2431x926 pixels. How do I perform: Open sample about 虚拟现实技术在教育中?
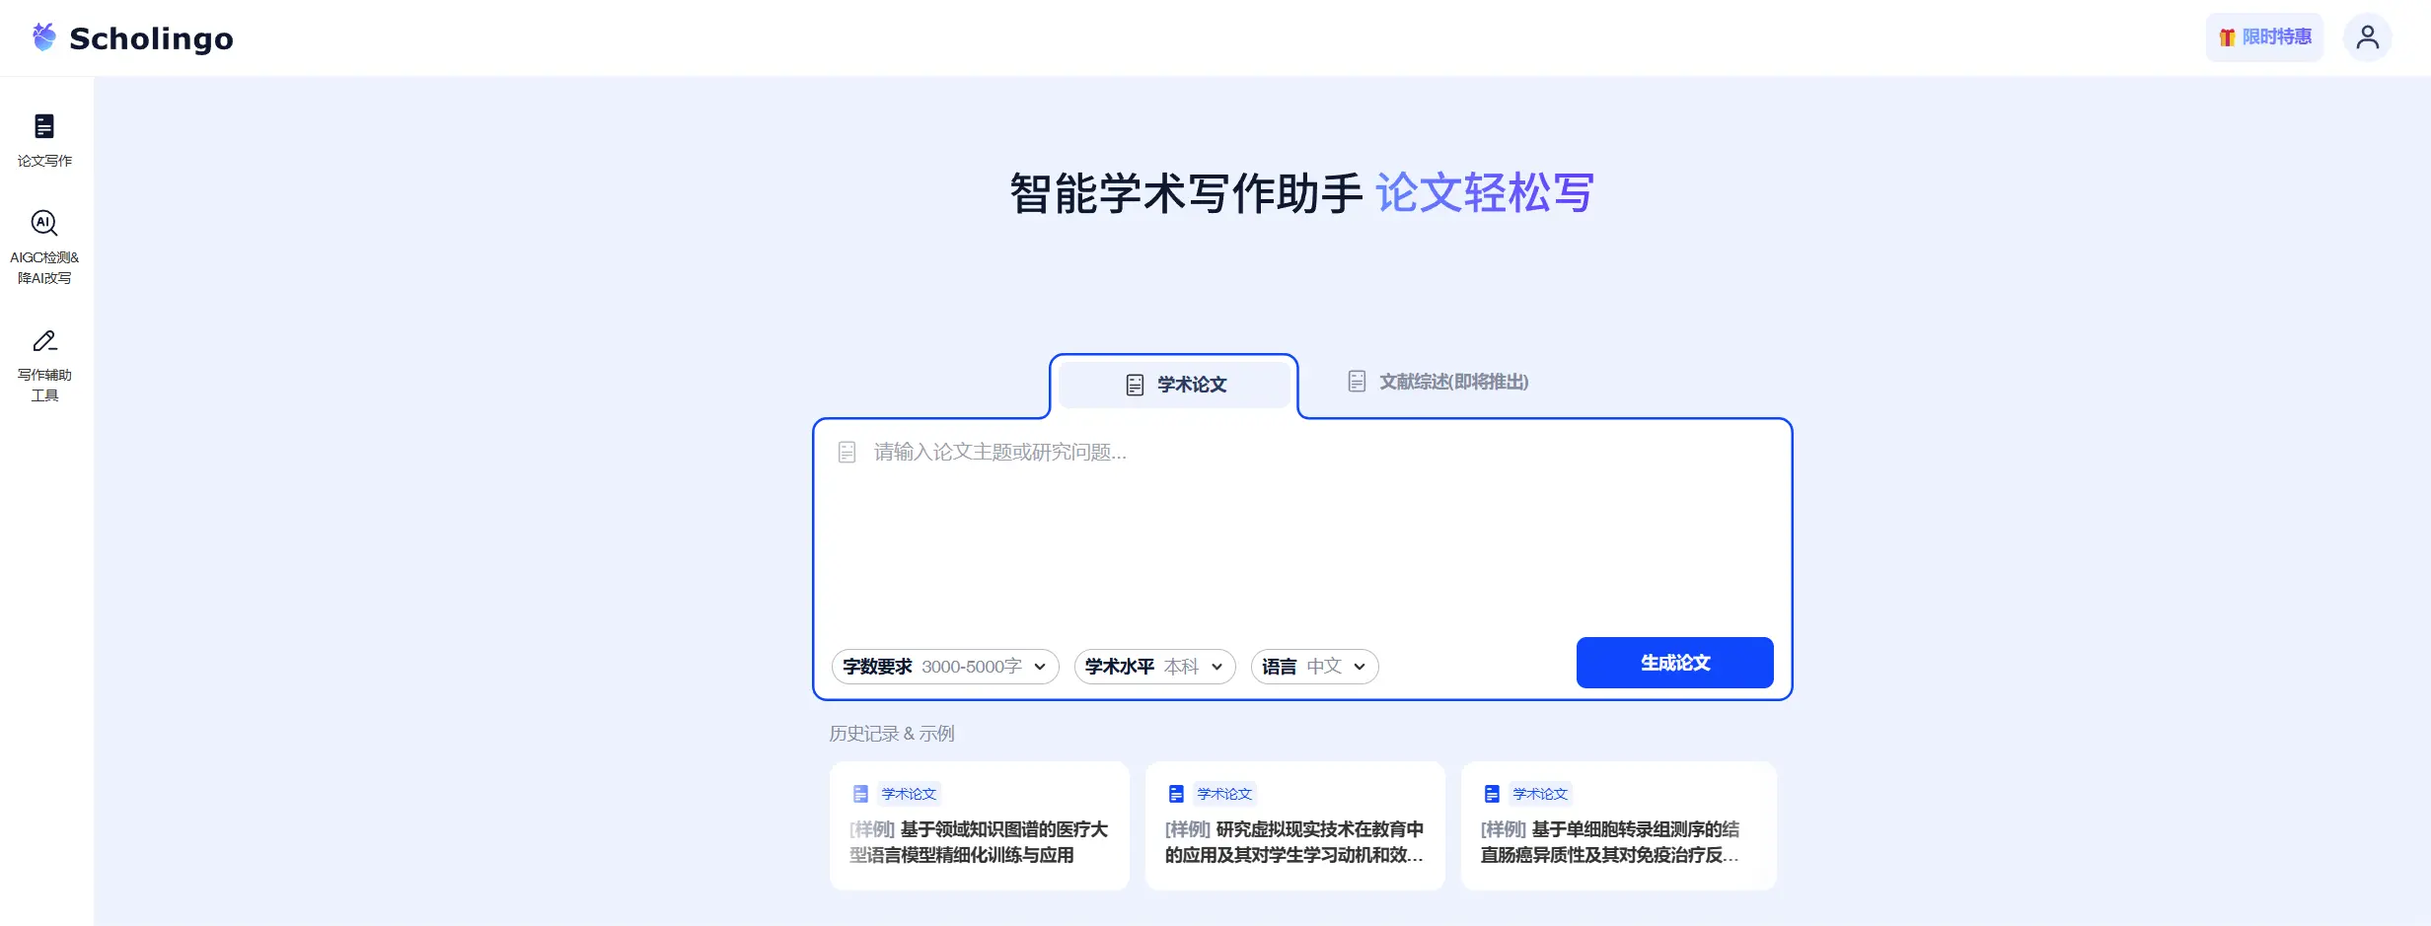1293,842
